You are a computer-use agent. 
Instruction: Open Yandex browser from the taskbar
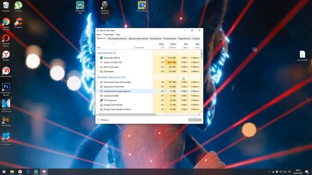click(x=20, y=172)
